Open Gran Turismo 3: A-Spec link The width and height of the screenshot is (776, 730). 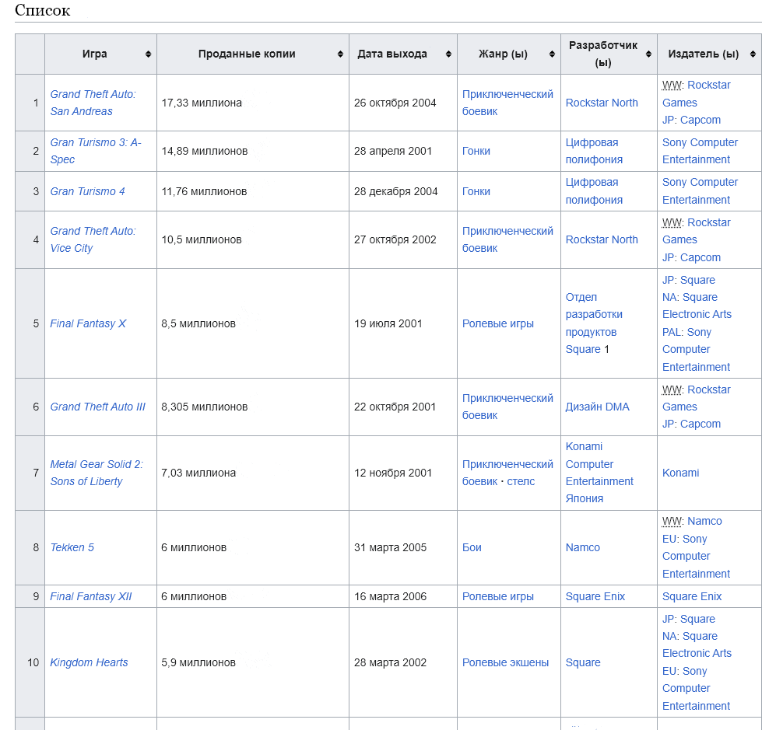pyautogui.click(x=96, y=151)
